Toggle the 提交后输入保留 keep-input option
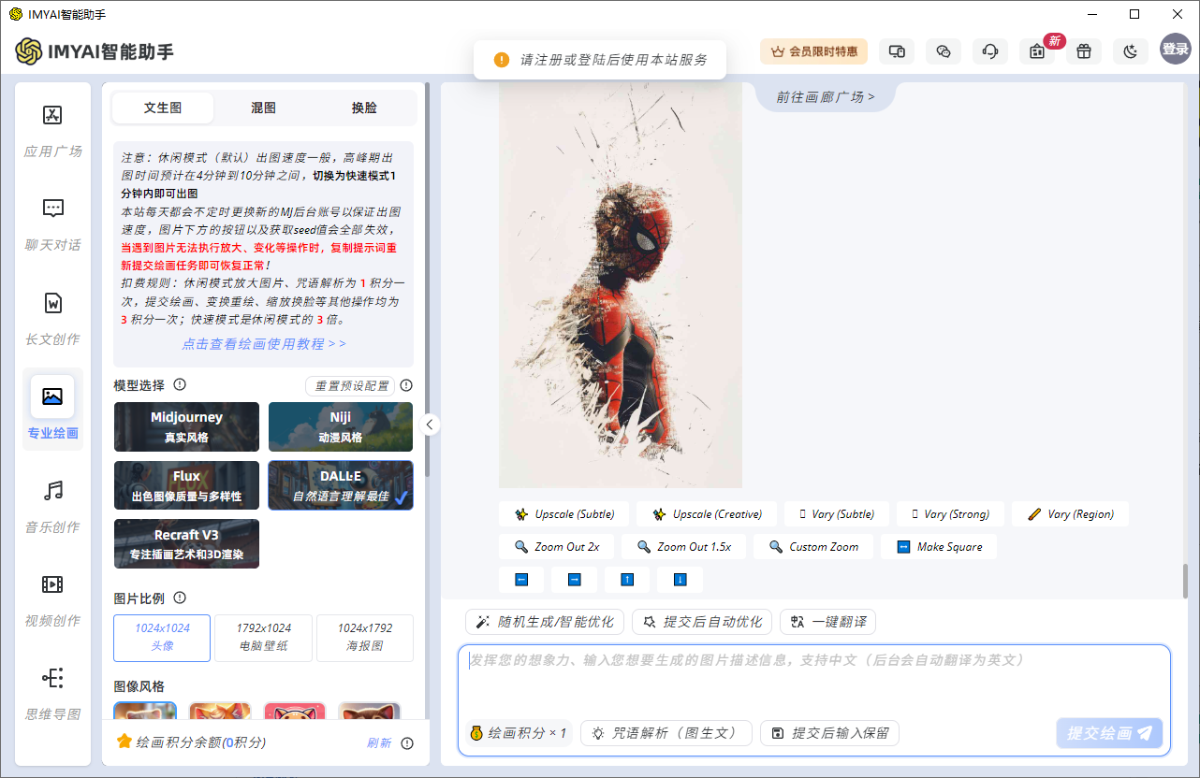 click(x=829, y=733)
